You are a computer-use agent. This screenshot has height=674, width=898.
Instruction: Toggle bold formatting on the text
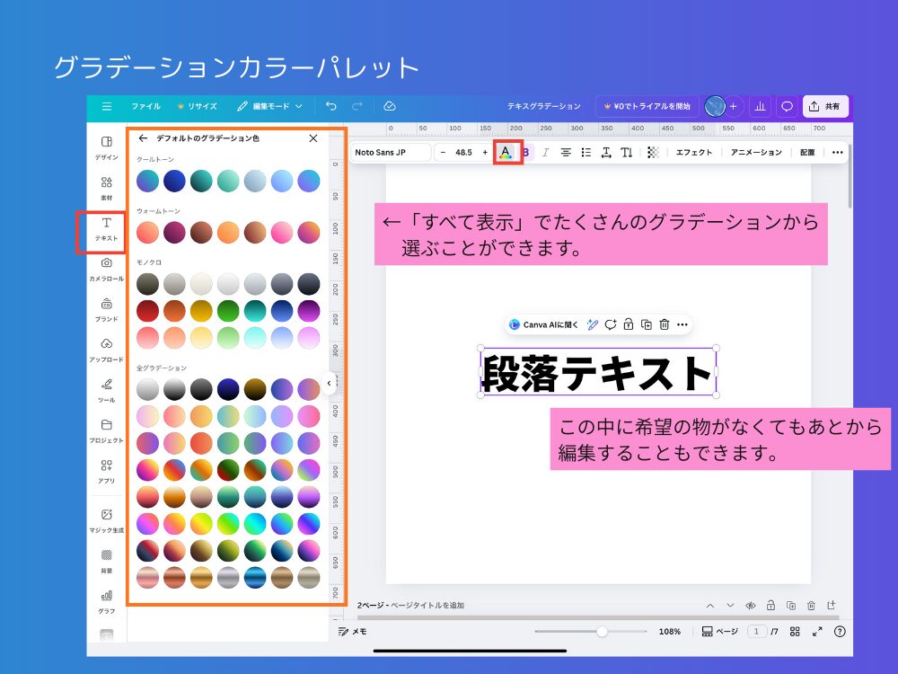[524, 152]
